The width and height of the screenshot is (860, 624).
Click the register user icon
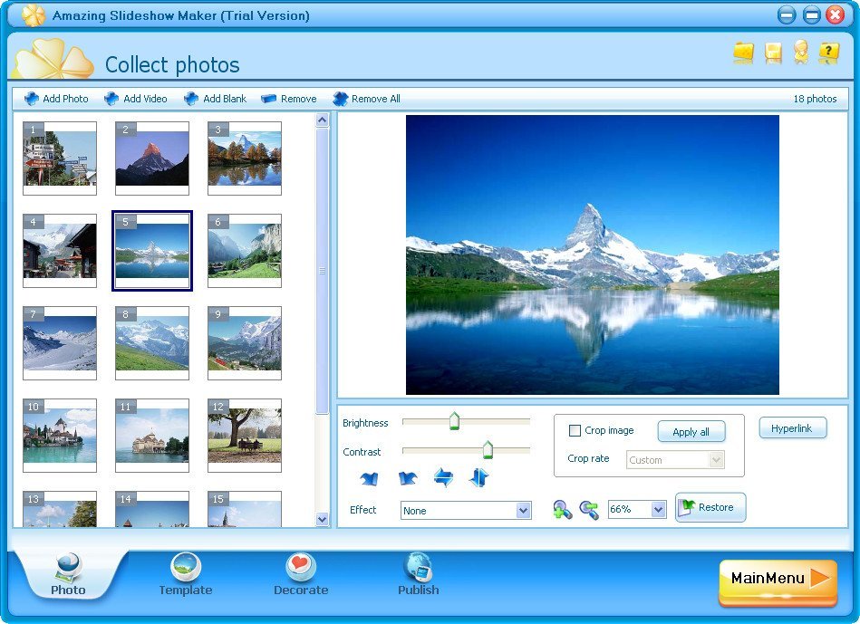800,53
